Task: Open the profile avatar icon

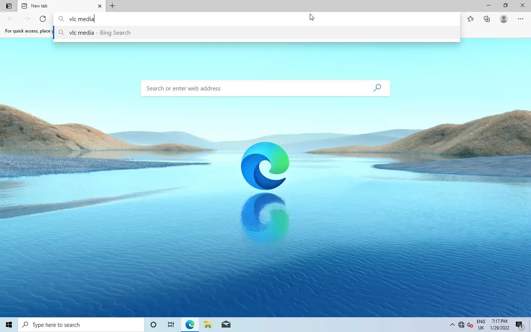Action: 504,19
